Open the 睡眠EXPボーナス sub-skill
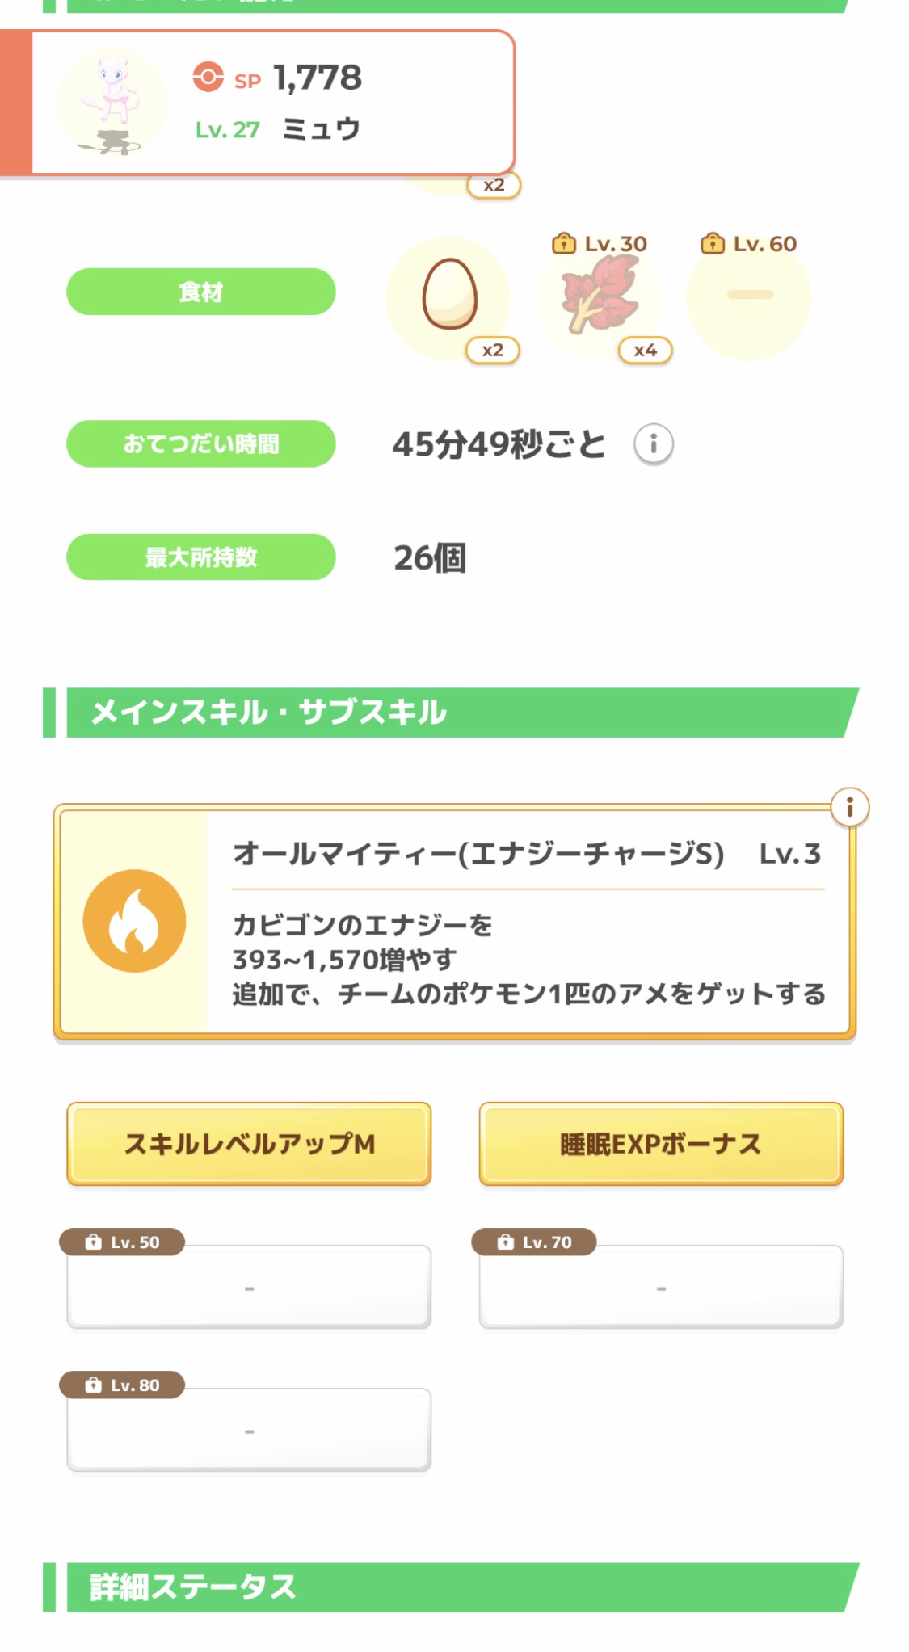This screenshot has height=1652, width=909. pyautogui.click(x=661, y=1144)
